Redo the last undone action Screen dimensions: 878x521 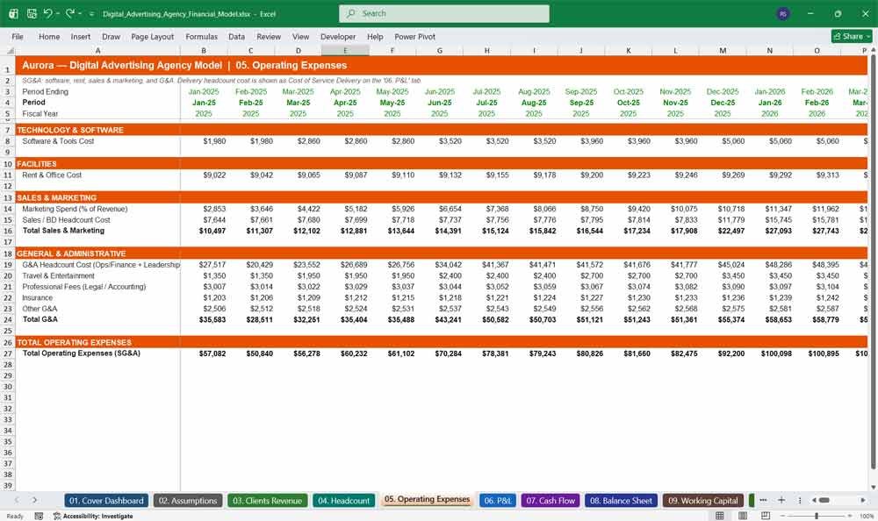[x=70, y=13]
